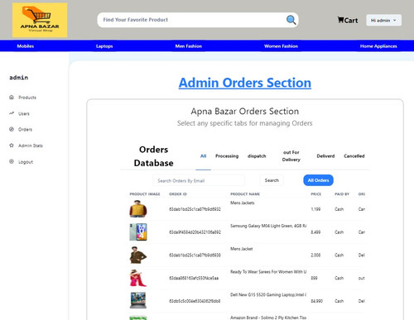Focus the Search Orders By Email field
Image resolution: width=414 pixels, height=320 pixels.
(x=199, y=180)
